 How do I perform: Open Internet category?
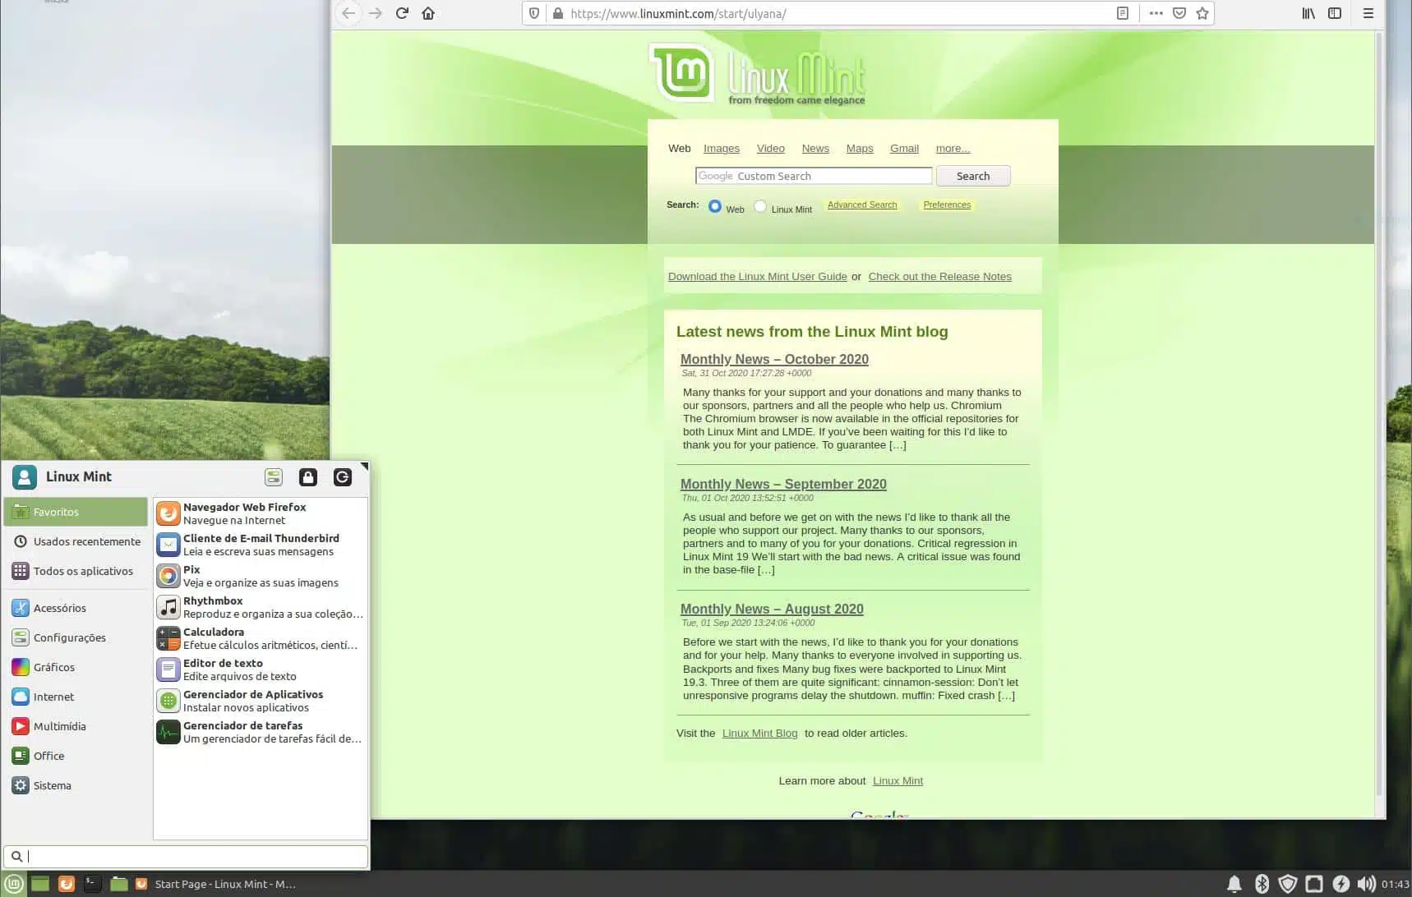76,697
